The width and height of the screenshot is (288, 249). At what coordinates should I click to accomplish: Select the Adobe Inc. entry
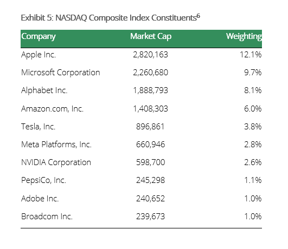pos(40,199)
